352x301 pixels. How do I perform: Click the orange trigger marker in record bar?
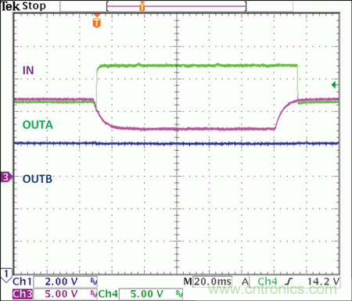tap(142, 6)
